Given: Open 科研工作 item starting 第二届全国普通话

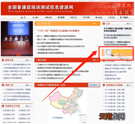Looking at the screenshot, I should (x=17, y=100).
